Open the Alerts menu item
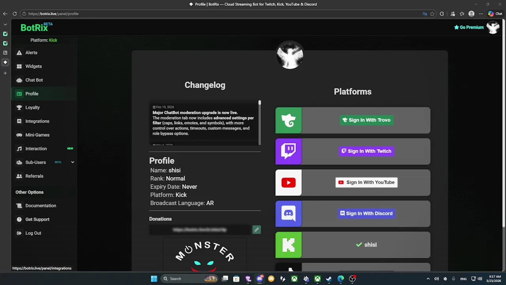This screenshot has height=285, width=506. pos(31,53)
